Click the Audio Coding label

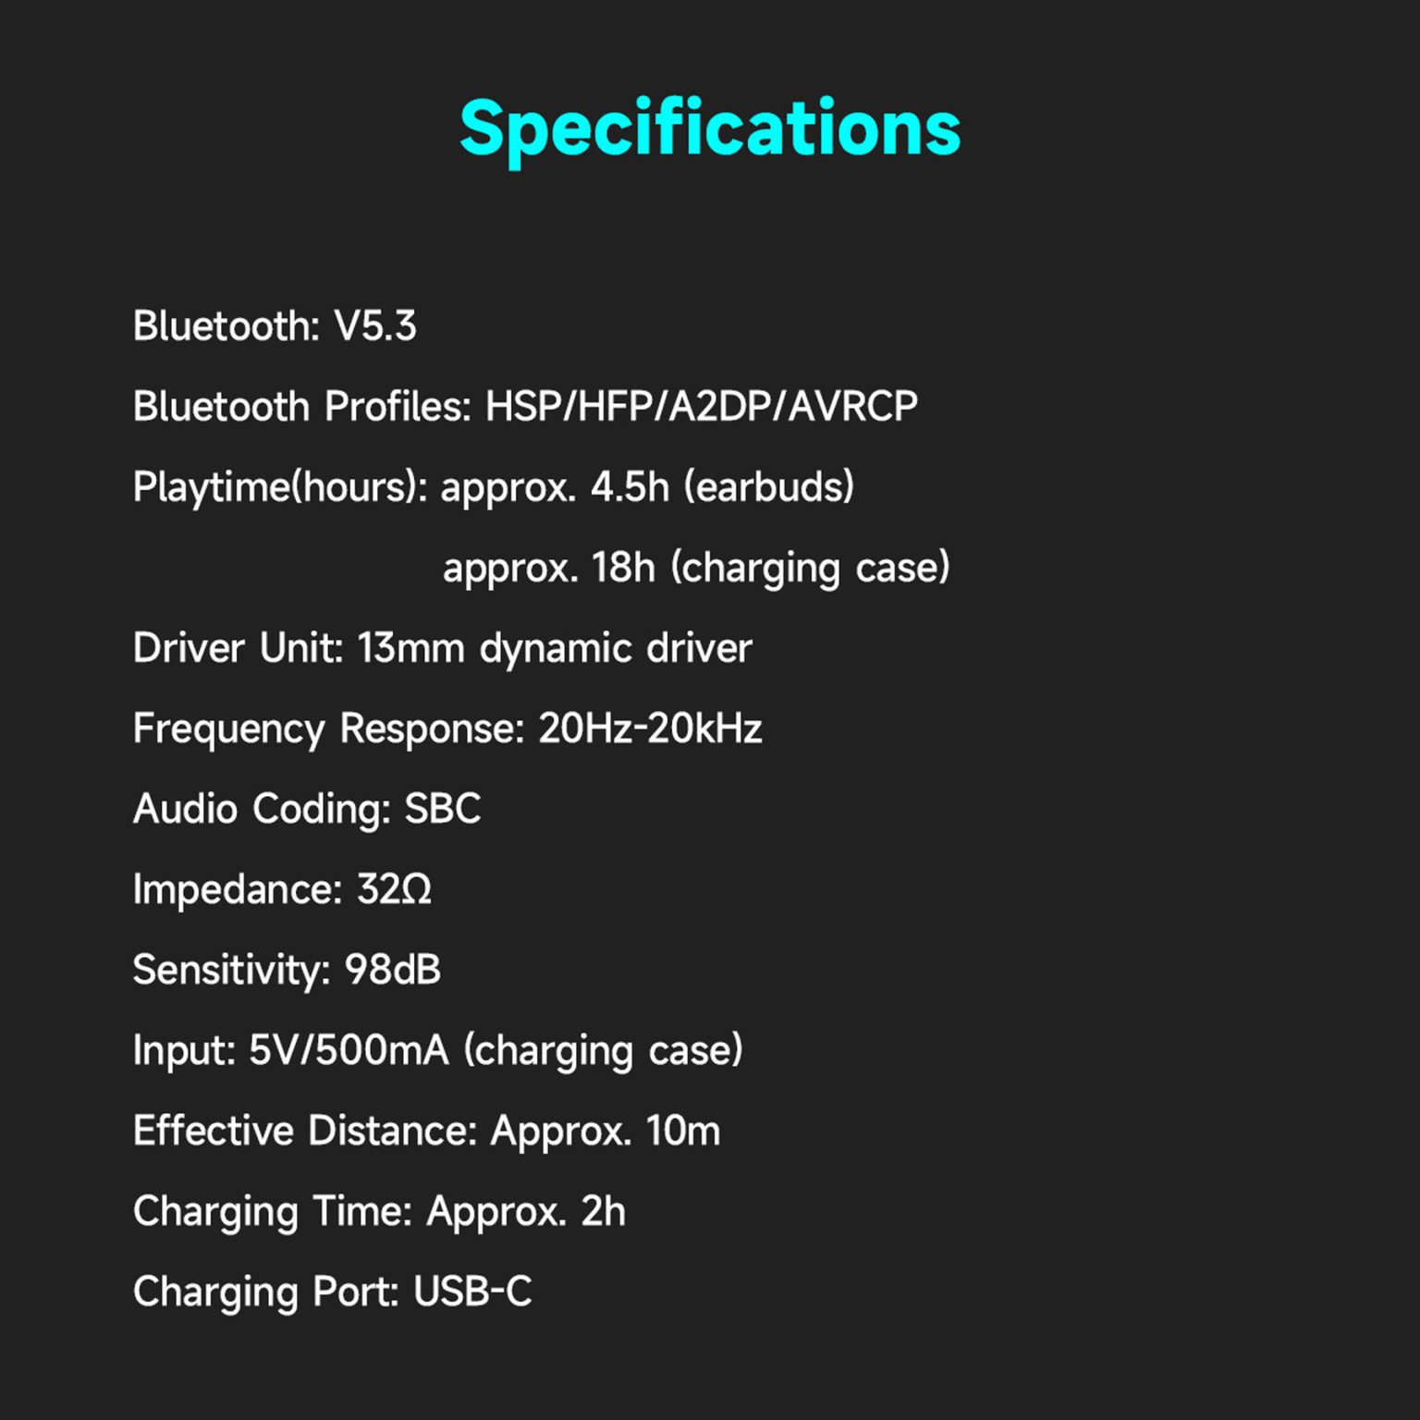coord(262,809)
